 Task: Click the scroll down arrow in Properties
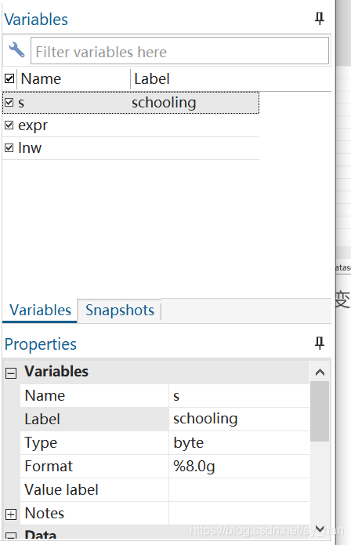320,529
